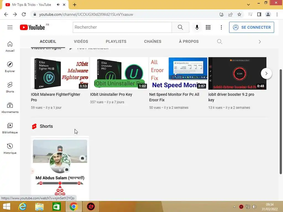Viewport: 283px width, 212px height.
Task: Bookmark this page with star icon
Action: pos(239,14)
